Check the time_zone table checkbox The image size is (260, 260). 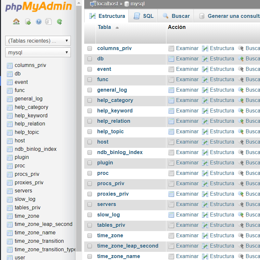pyautogui.click(x=90, y=236)
